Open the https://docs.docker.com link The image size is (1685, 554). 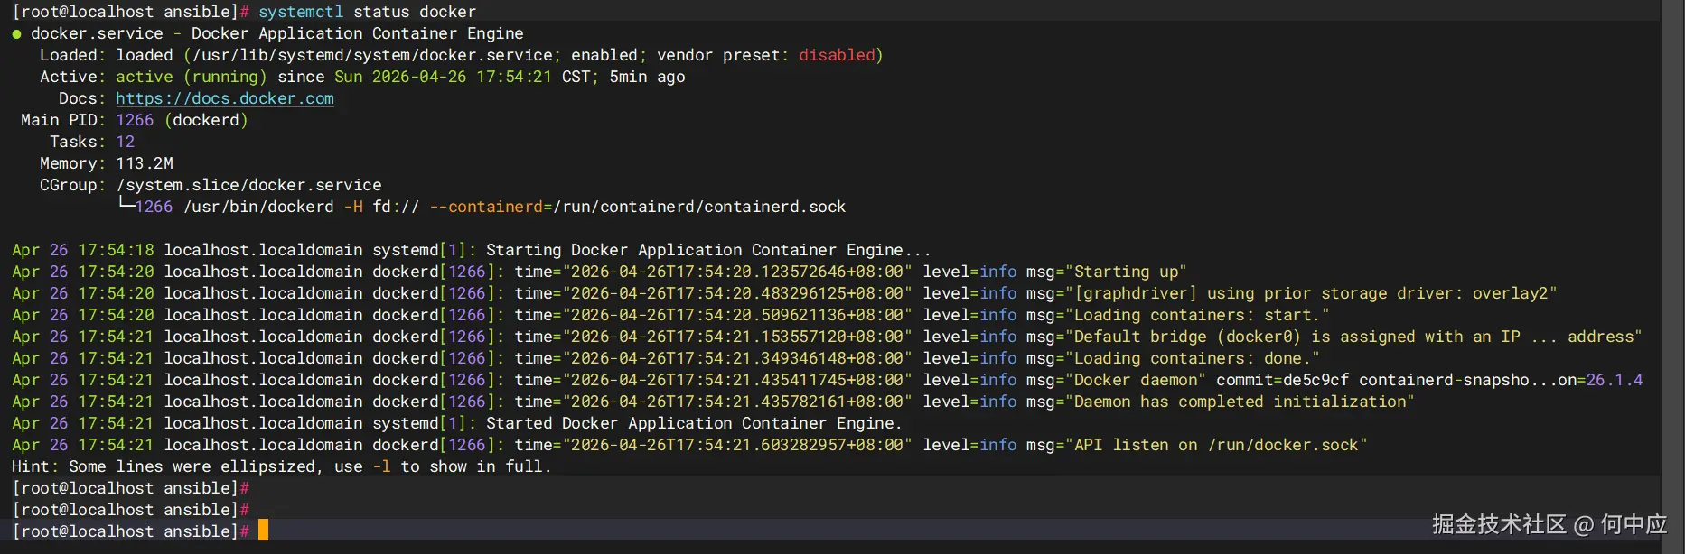coord(224,98)
